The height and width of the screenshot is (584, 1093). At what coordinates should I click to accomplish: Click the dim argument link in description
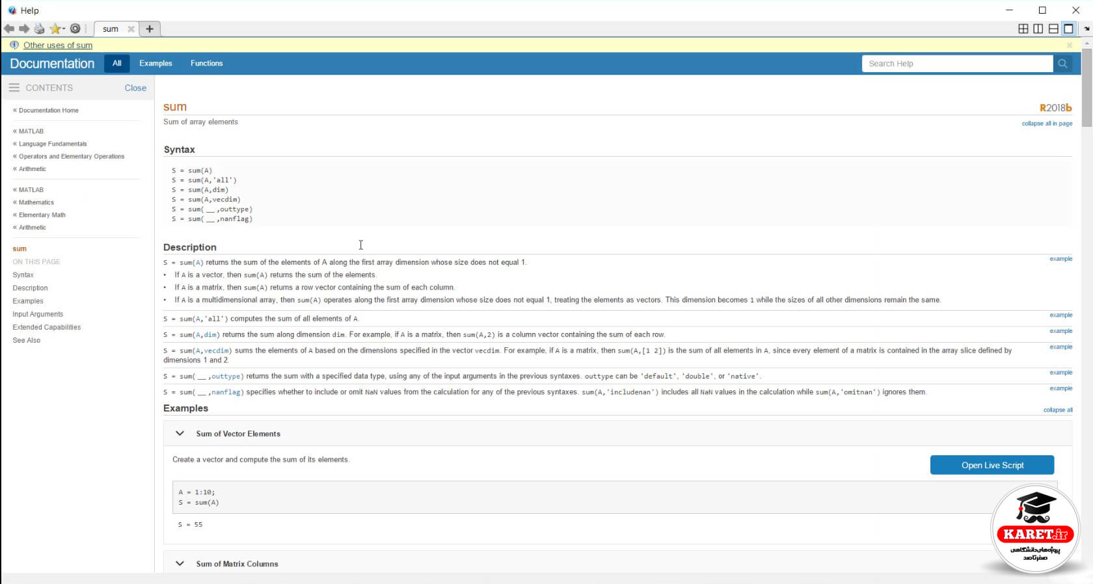coord(210,335)
